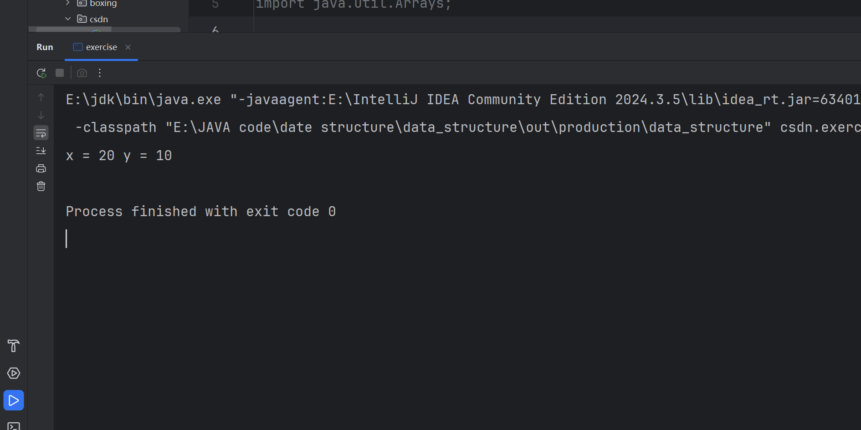Toggle soft-wrap for console output
861x430 pixels.
pyautogui.click(x=41, y=133)
